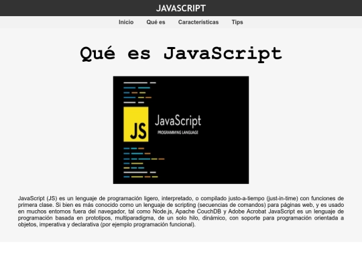Click the JAVASCRIPT header title
362x272 pixels.
coord(181,8)
